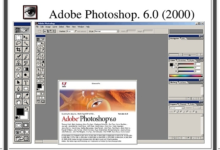Select Zoom tool in enlarged toolbox
The width and height of the screenshot is (220, 150).
26,102
